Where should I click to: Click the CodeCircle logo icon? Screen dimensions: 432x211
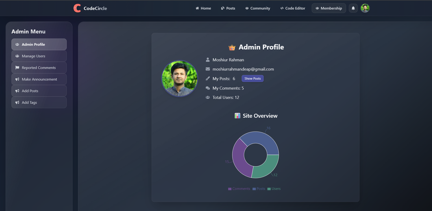(x=77, y=8)
